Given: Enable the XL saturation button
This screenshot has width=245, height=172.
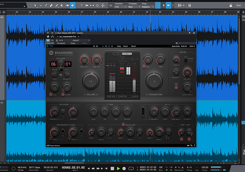Looking at the screenshot, I should pos(144,67).
